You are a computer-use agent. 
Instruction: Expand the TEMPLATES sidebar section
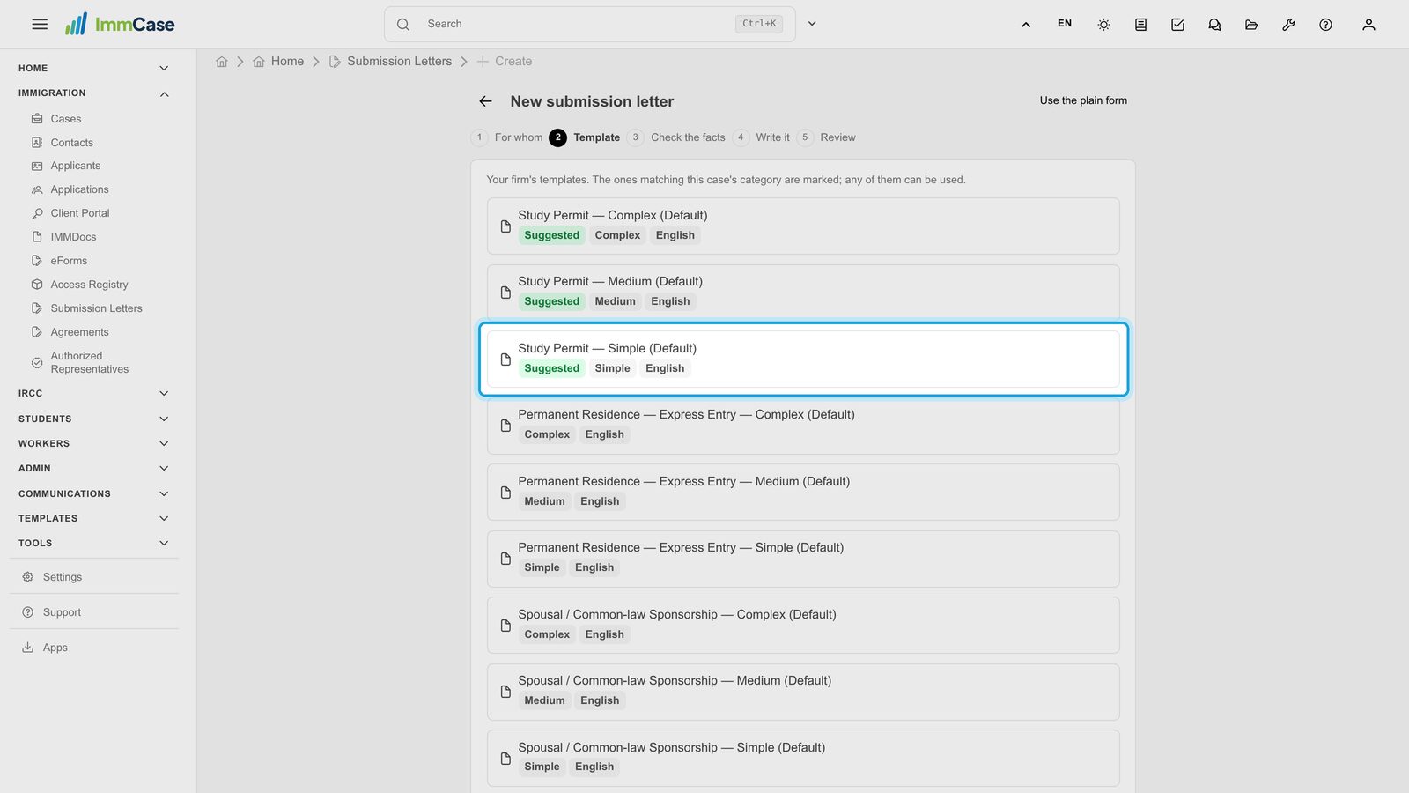pos(93,518)
